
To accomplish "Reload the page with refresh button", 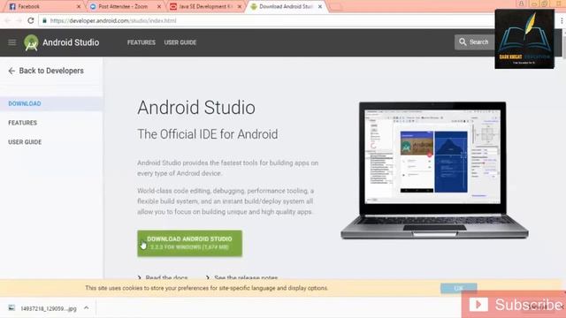I will [31, 20].
